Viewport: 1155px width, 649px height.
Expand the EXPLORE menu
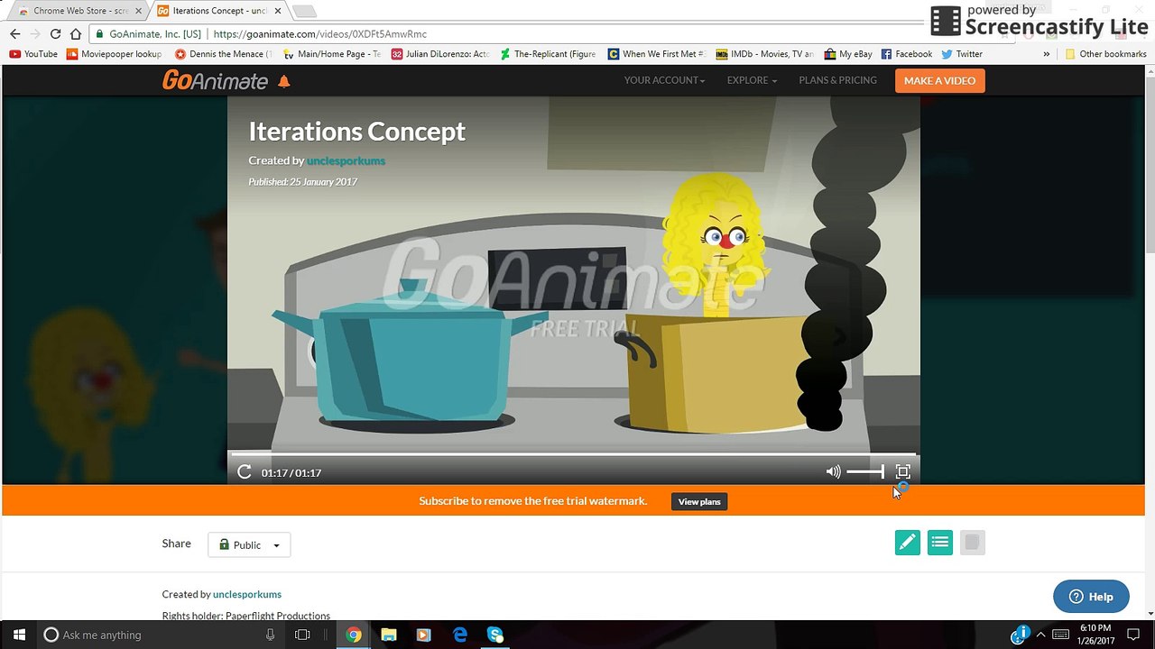pyautogui.click(x=752, y=80)
